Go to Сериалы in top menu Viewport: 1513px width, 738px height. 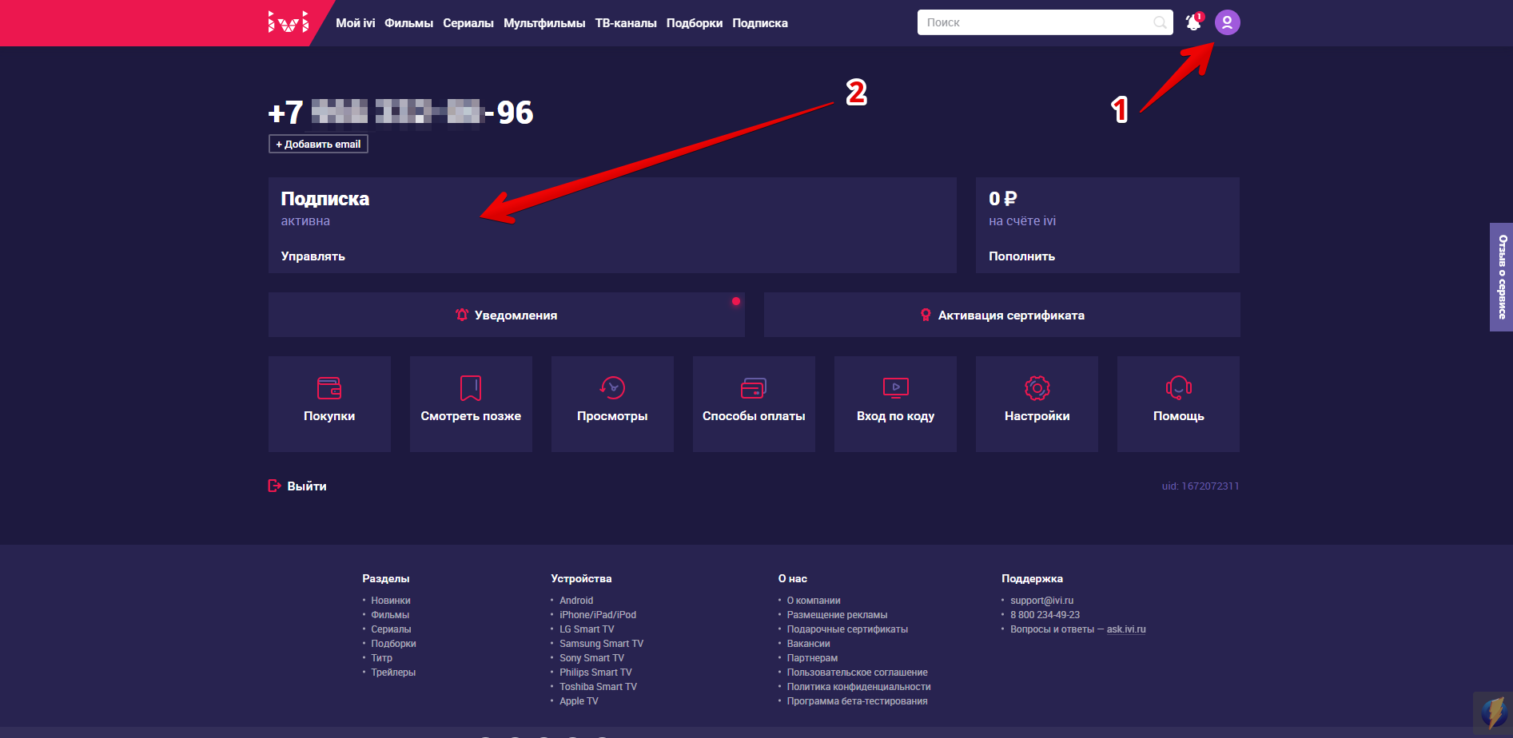pos(468,23)
